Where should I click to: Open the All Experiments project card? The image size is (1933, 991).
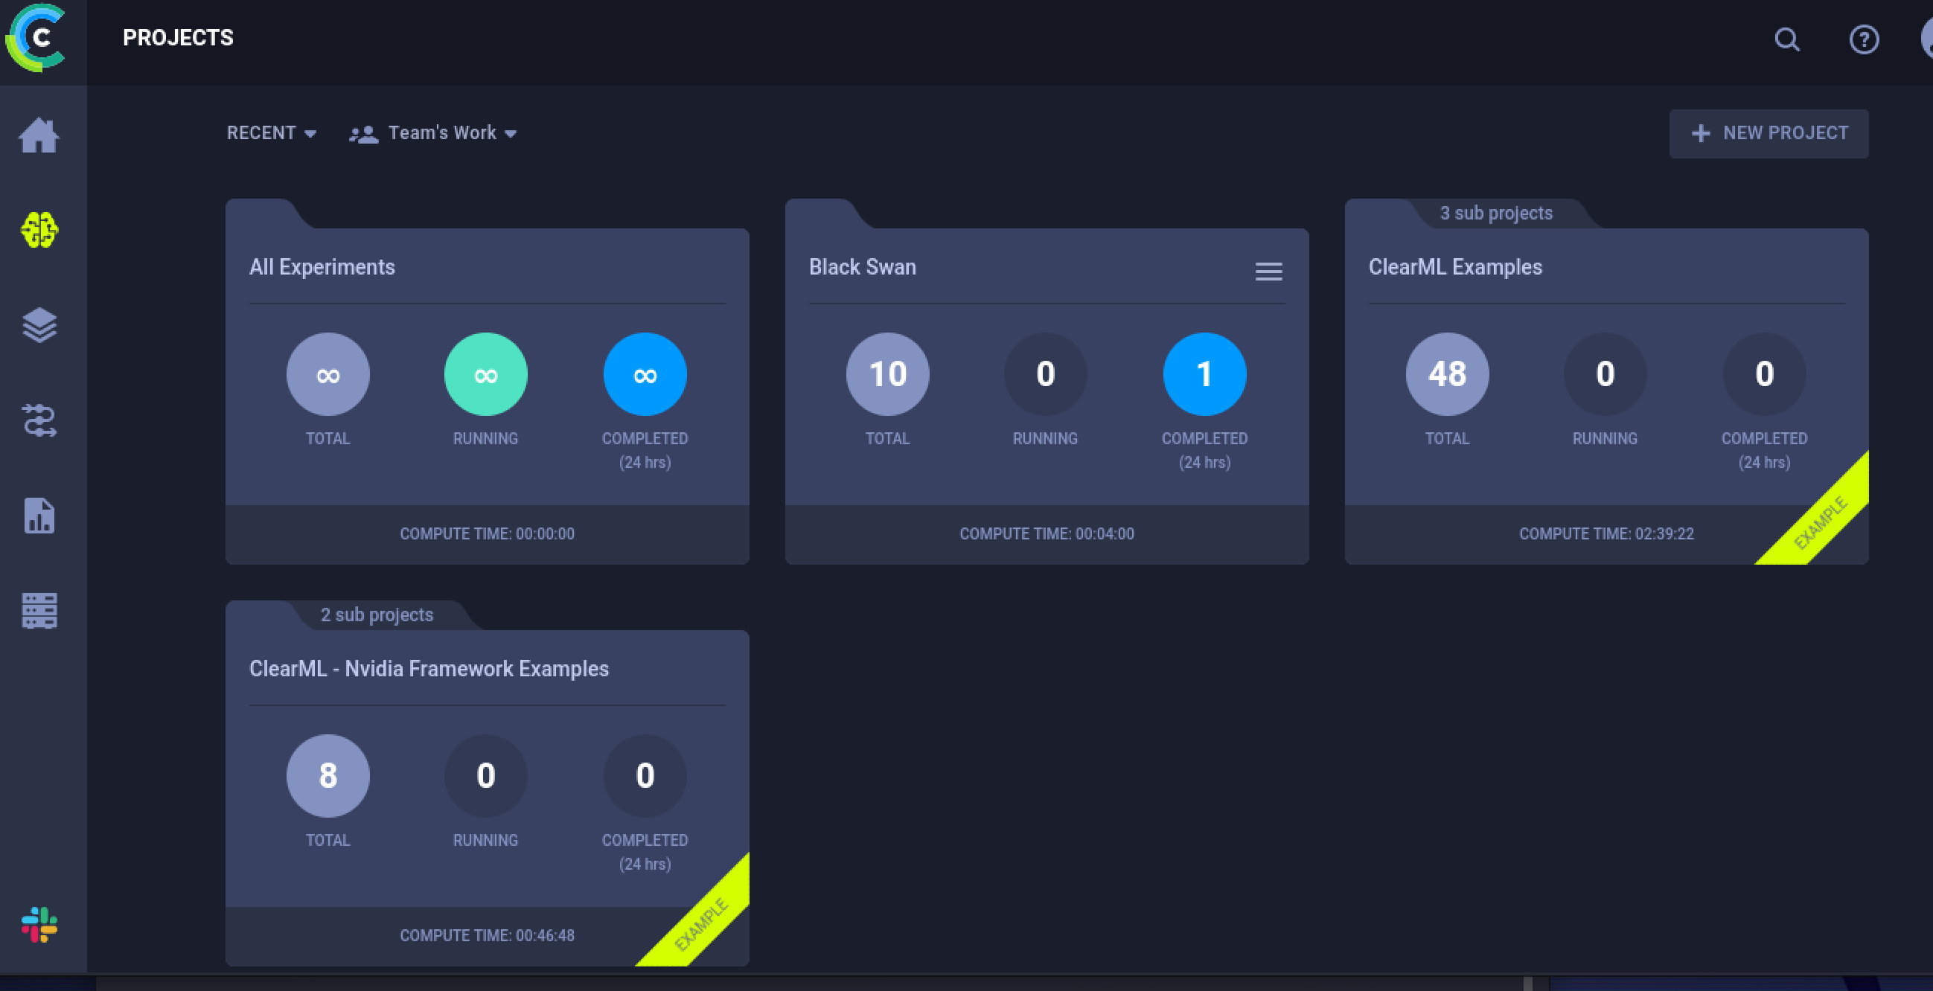pos(322,267)
